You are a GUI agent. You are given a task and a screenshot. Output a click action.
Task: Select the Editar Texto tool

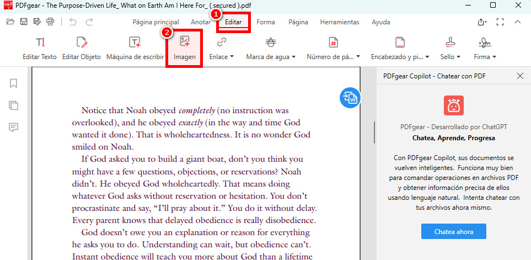39,47
